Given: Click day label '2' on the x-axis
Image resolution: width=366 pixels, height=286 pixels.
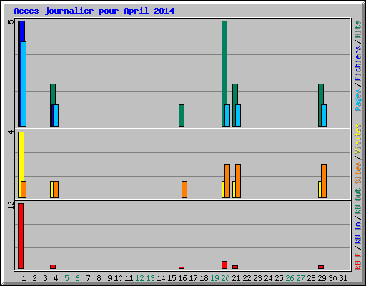Looking at the screenshot, I should pos(34,278).
